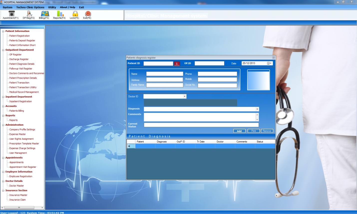
Task: Collapse Doctor Details tree node
Action: 3,181
